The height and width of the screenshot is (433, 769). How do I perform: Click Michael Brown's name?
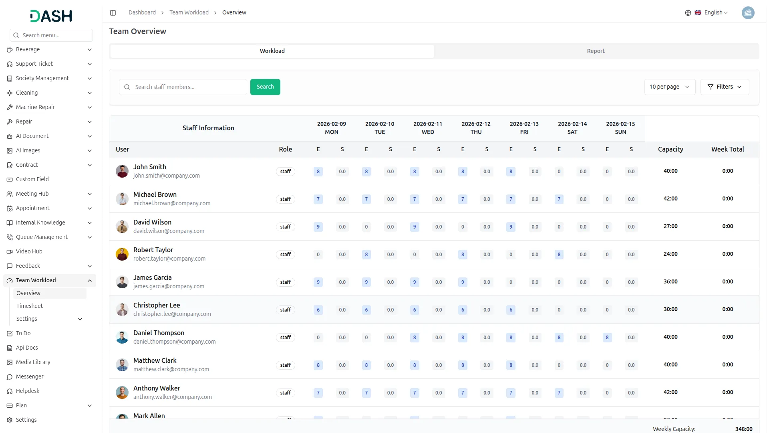click(155, 195)
